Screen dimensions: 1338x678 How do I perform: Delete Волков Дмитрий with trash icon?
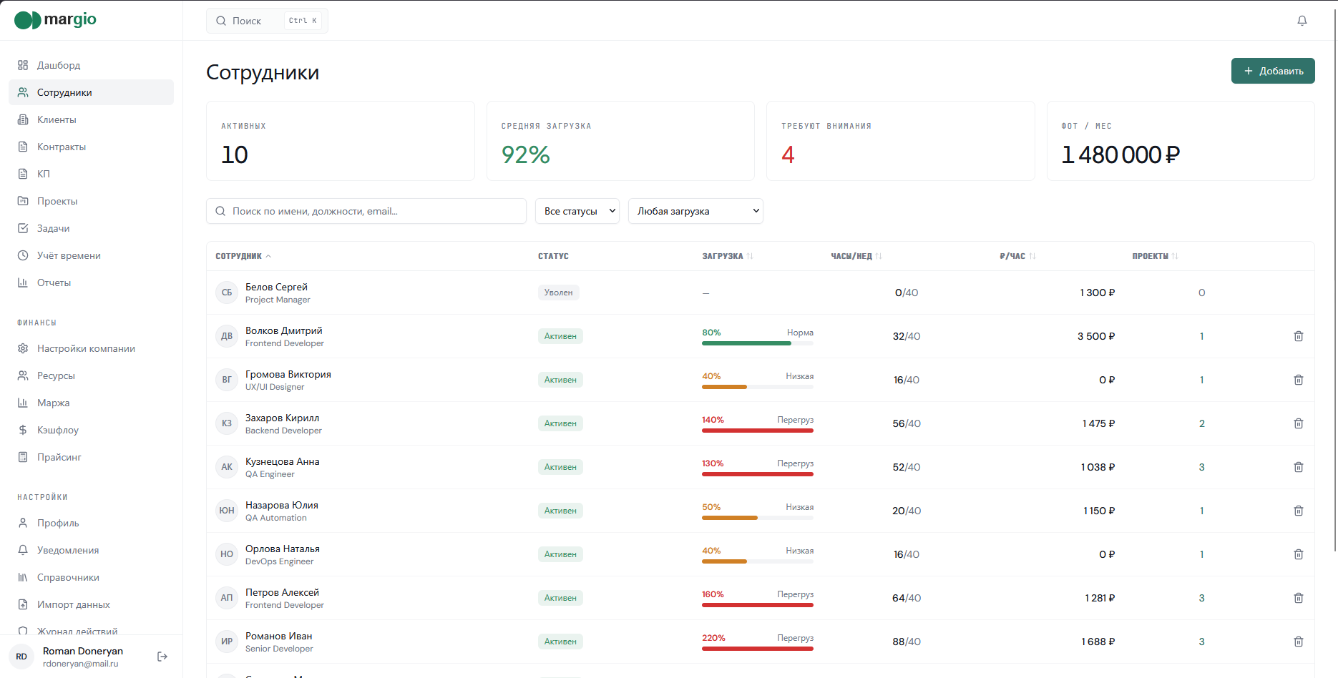point(1299,336)
